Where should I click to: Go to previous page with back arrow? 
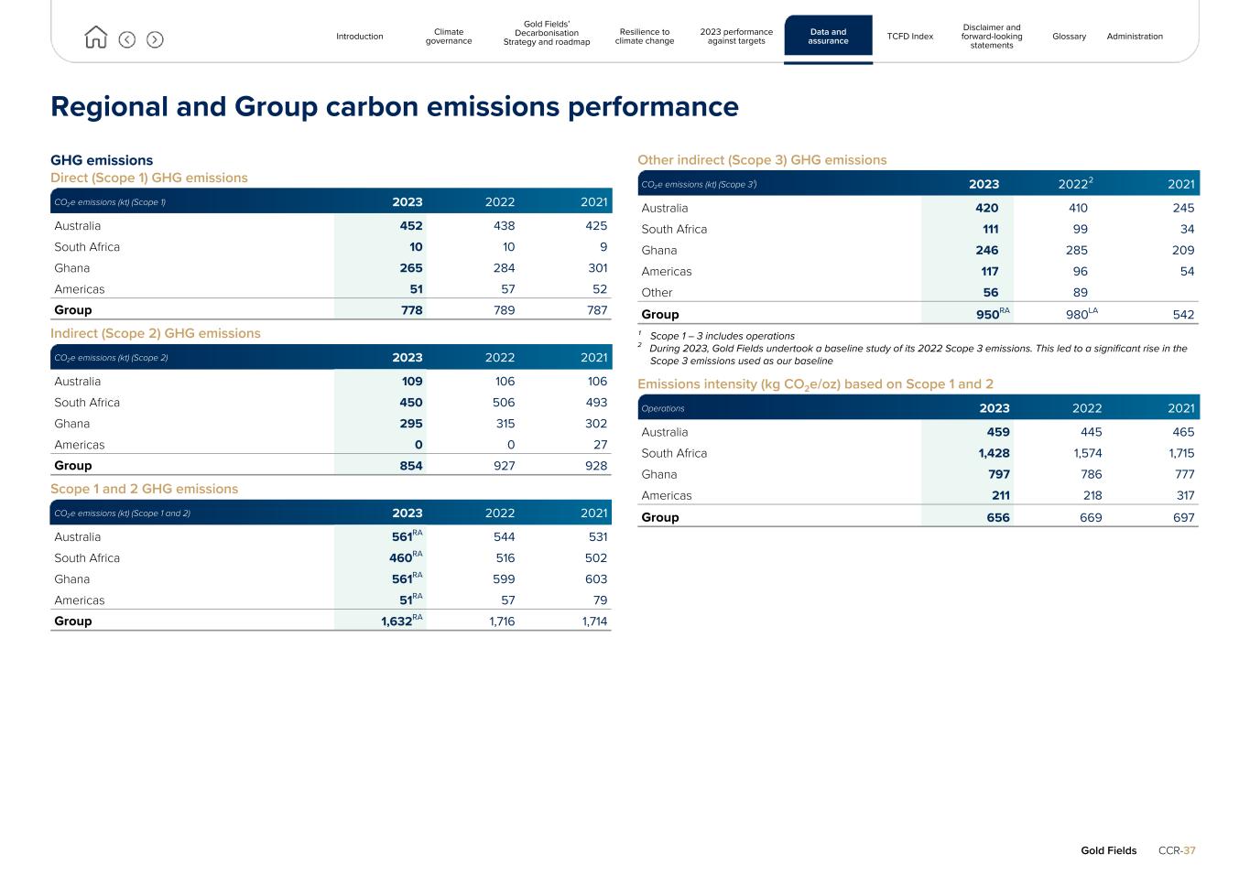[x=127, y=39]
